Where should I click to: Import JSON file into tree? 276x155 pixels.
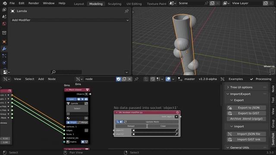246,134
